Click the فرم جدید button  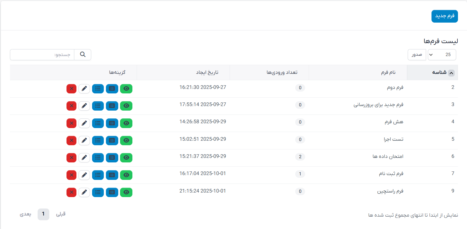[444, 16]
